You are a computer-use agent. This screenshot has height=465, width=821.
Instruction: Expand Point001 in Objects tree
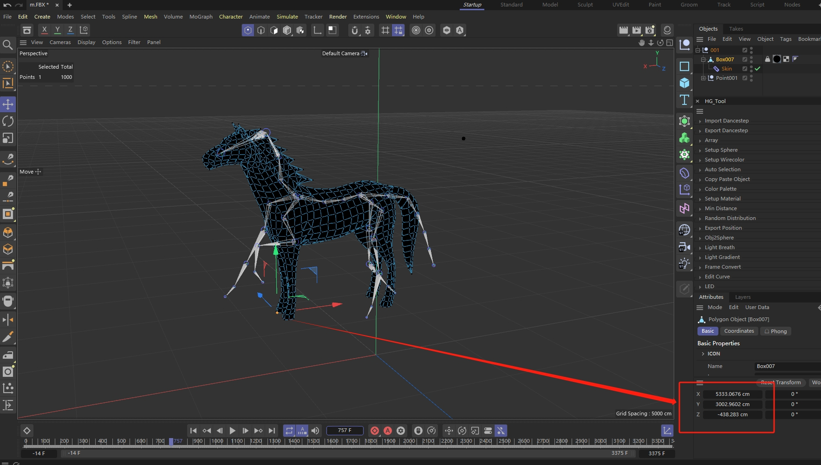[703, 78]
